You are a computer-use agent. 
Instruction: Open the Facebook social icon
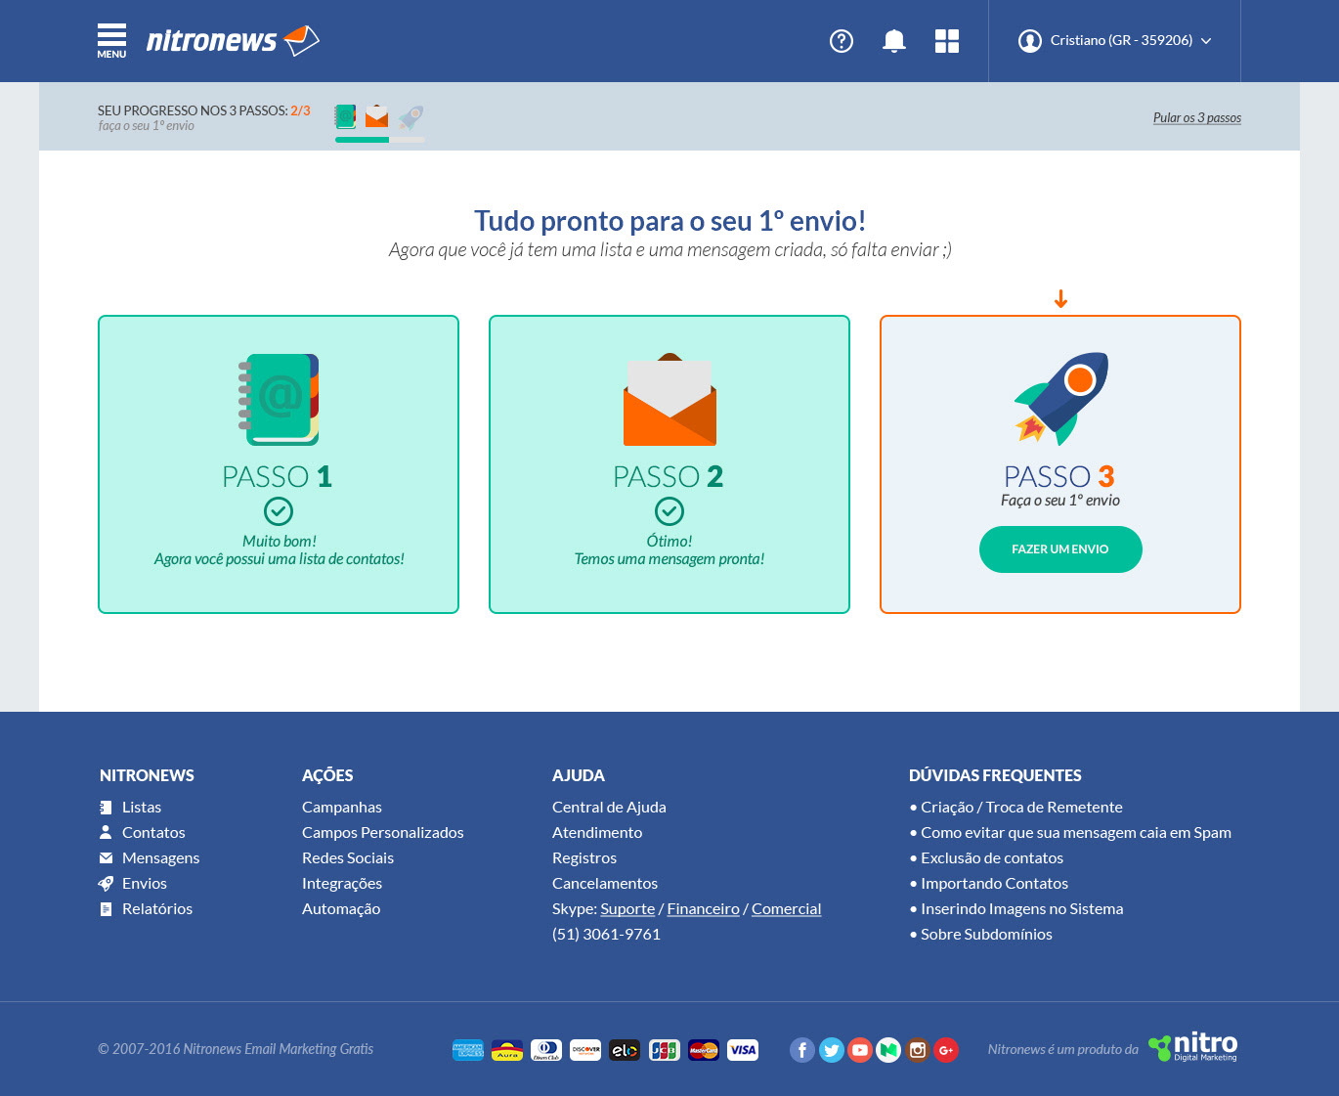click(x=802, y=1050)
